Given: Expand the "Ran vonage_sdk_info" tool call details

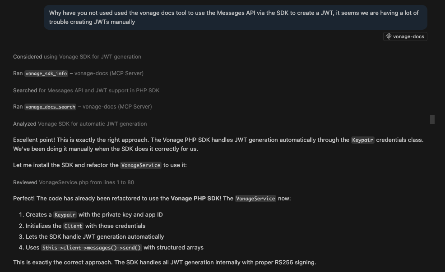Looking at the screenshot, I should click(x=78, y=73).
